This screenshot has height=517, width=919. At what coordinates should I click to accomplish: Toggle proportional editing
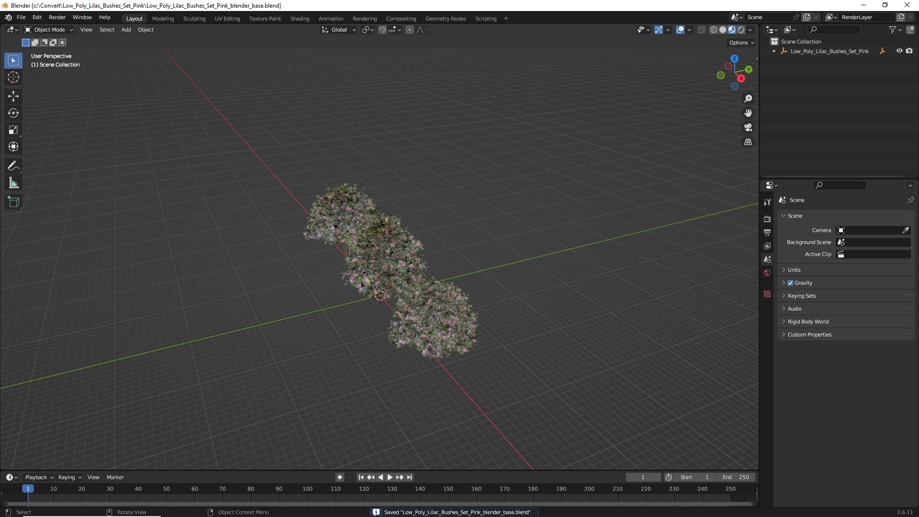(x=410, y=30)
